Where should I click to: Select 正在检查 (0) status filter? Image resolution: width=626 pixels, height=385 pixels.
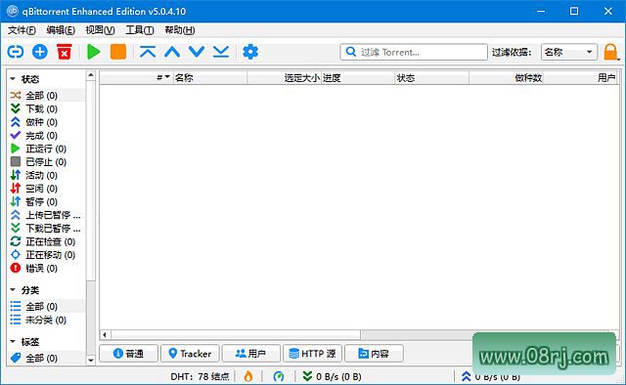pos(46,241)
